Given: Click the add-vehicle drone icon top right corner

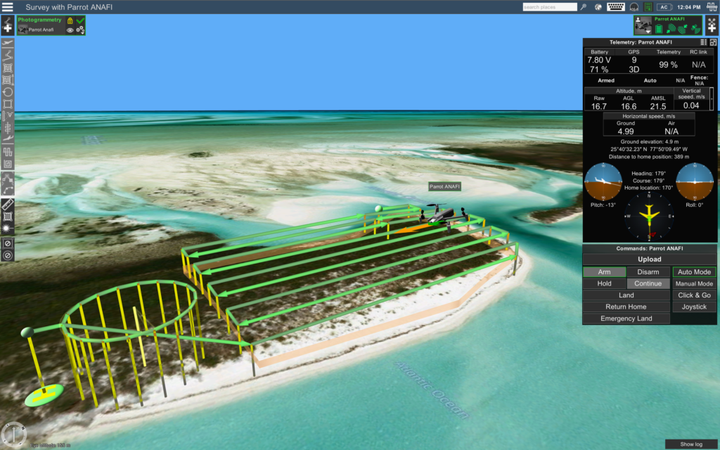Looking at the screenshot, I should point(711,25).
